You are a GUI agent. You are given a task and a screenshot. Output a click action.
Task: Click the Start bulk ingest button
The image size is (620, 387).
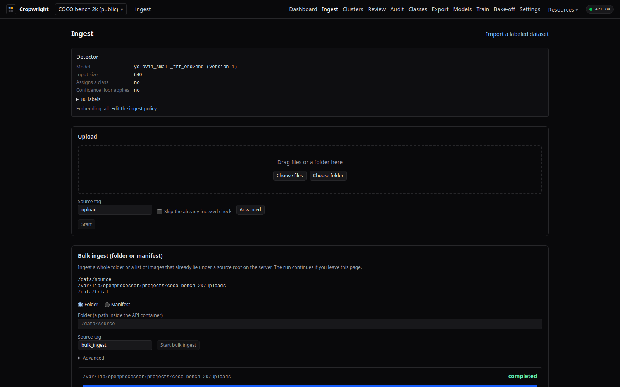(178, 345)
